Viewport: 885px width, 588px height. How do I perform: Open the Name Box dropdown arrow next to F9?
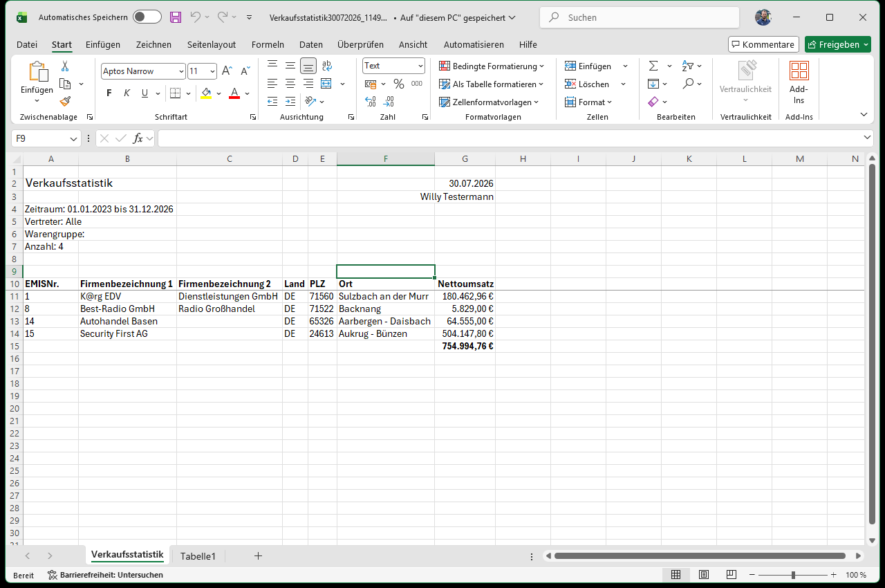74,138
